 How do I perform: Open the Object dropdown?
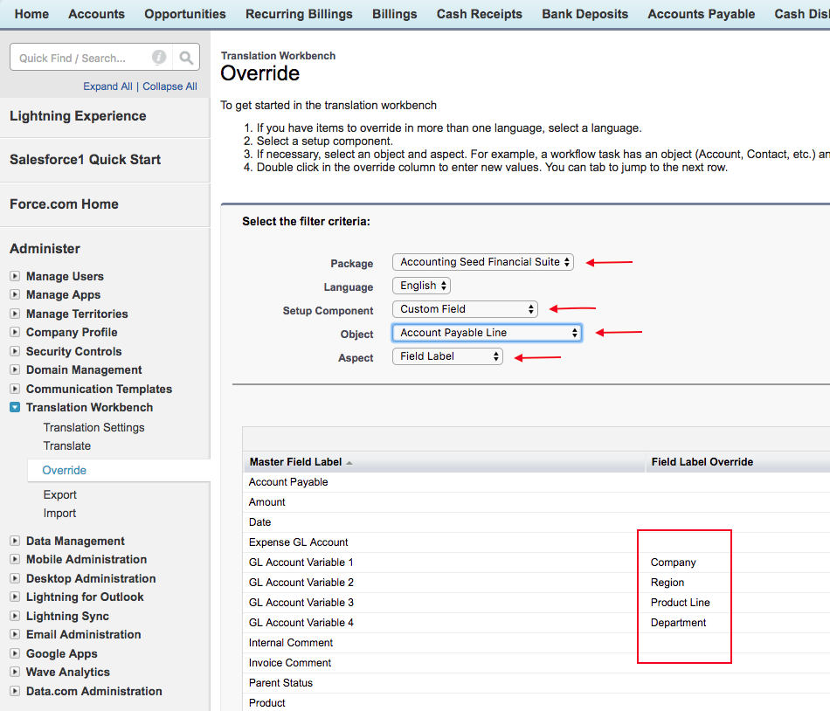click(487, 333)
